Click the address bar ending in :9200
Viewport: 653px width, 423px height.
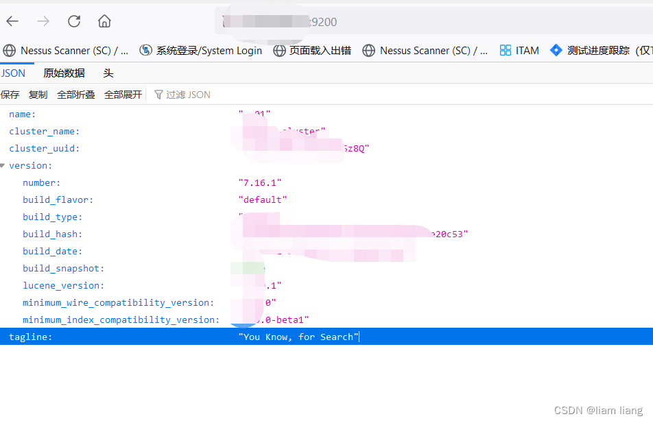tap(433, 22)
